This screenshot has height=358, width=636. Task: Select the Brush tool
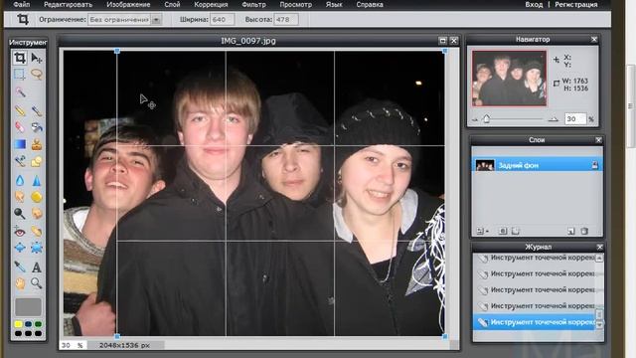37,110
